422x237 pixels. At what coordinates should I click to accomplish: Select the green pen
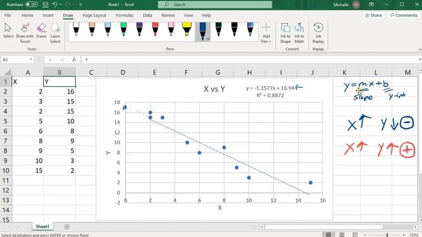[x=123, y=29]
